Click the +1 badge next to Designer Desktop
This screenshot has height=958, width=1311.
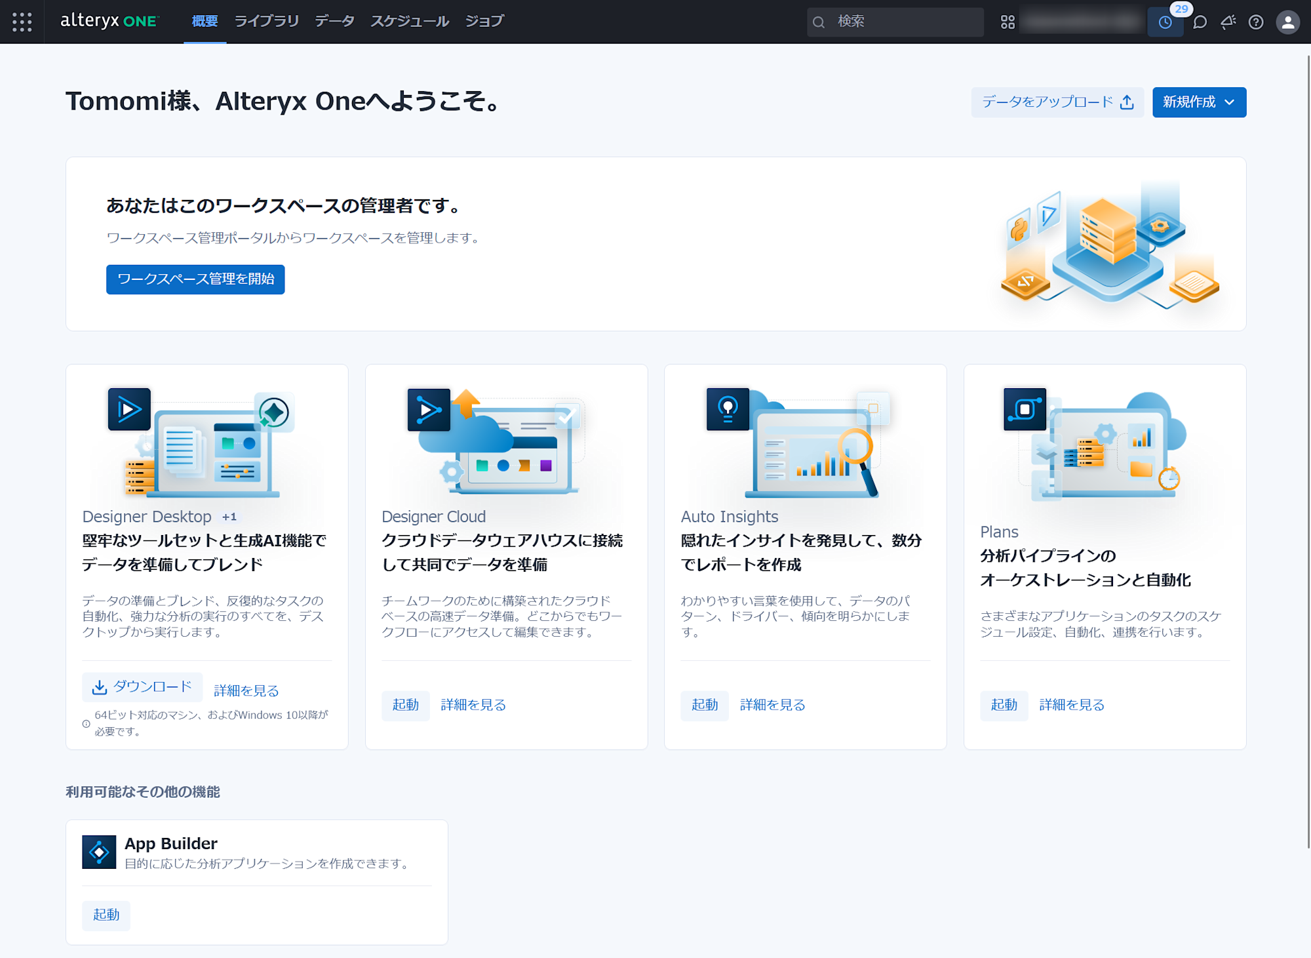click(229, 517)
